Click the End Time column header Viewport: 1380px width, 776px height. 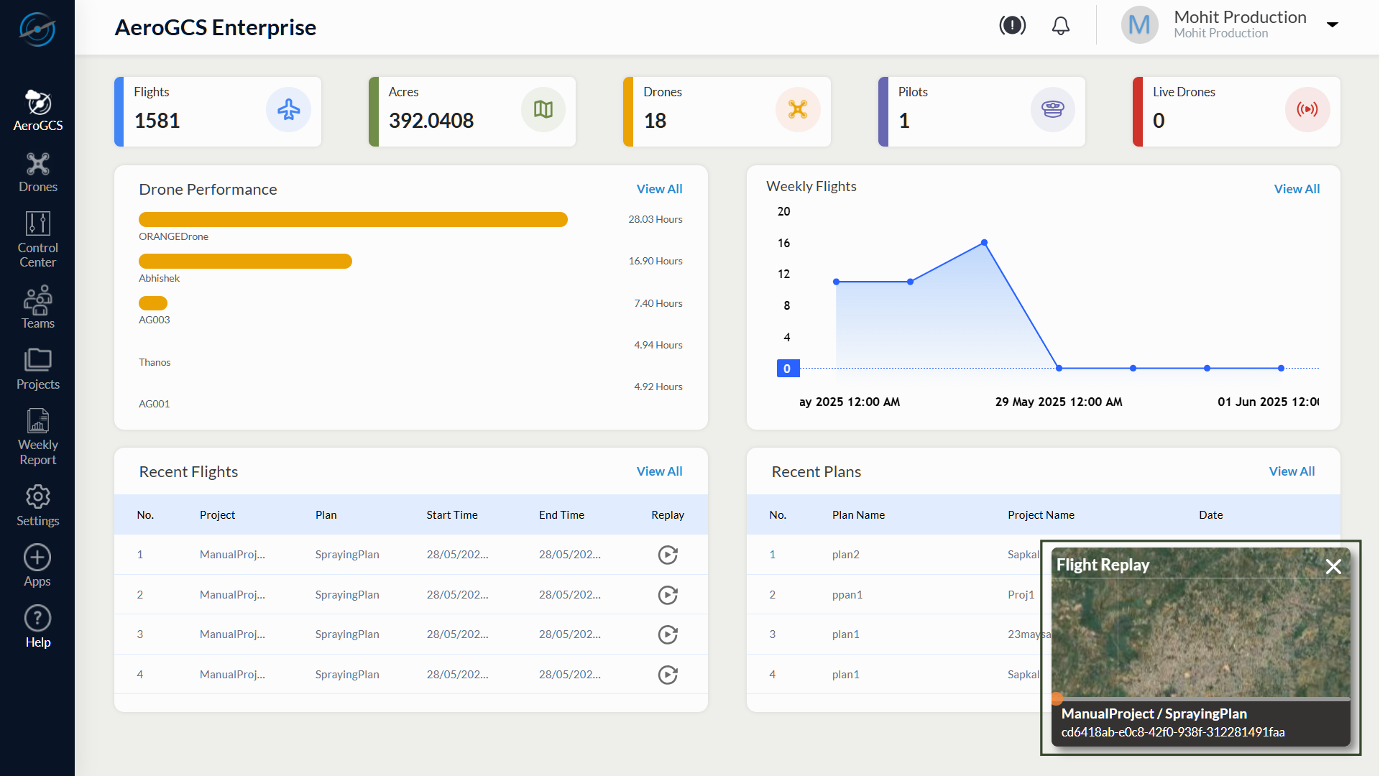click(x=561, y=515)
